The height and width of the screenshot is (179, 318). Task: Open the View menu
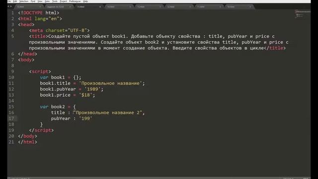40,1
